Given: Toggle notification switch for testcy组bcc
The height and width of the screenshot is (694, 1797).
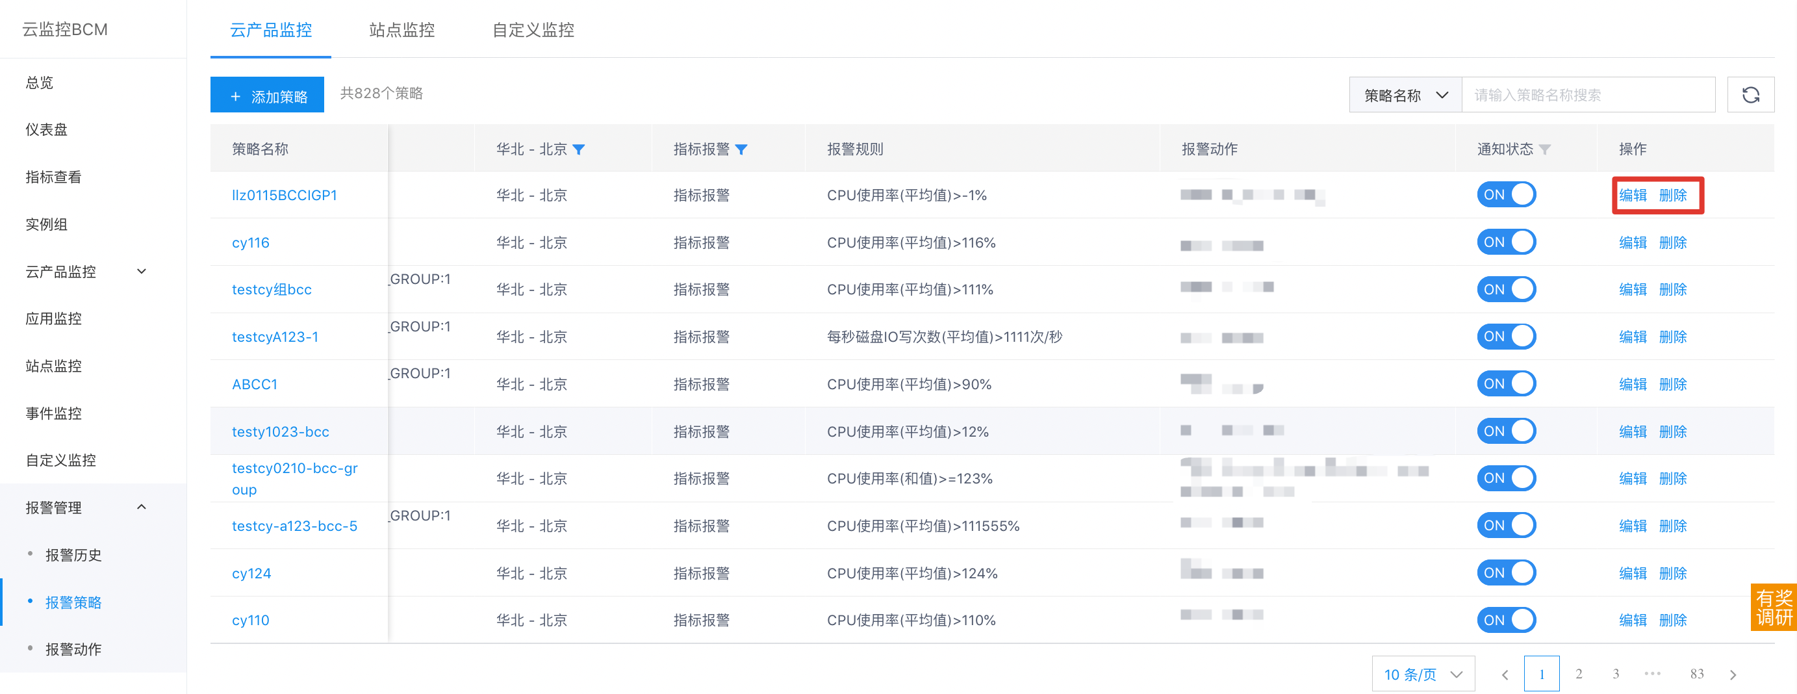Looking at the screenshot, I should coord(1506,289).
